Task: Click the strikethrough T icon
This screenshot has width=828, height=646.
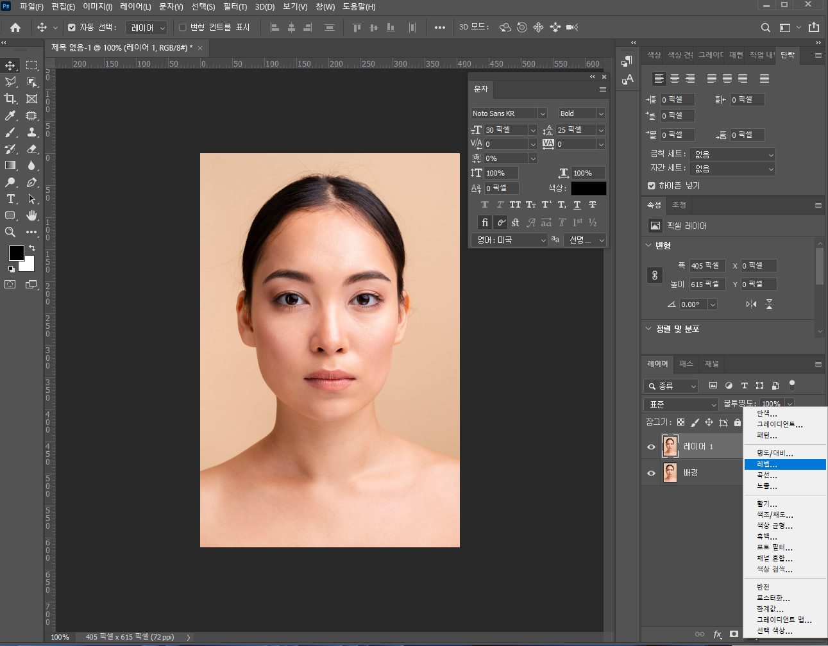Action: coord(593,205)
